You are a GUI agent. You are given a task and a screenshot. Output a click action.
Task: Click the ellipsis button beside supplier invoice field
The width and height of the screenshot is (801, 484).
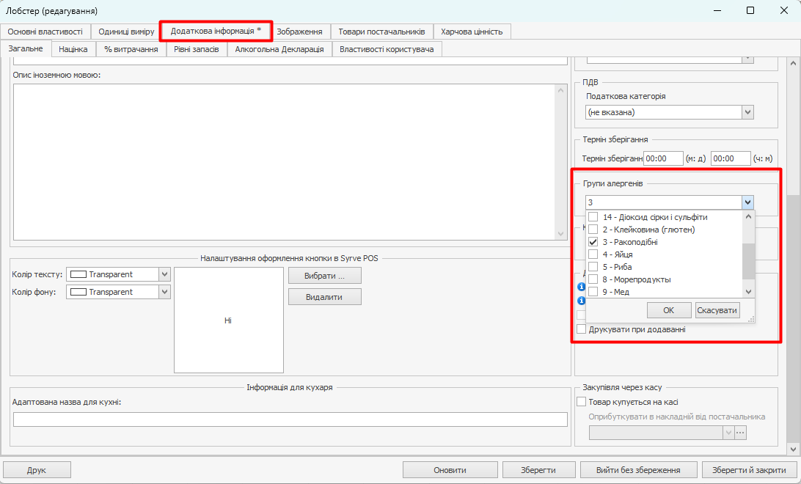coord(740,433)
